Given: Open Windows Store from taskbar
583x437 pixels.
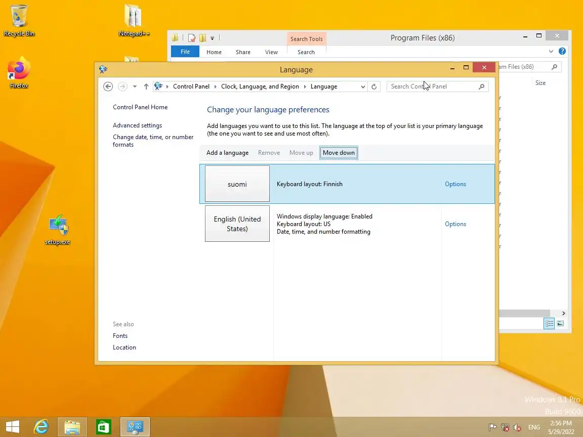Looking at the screenshot, I should [103, 426].
